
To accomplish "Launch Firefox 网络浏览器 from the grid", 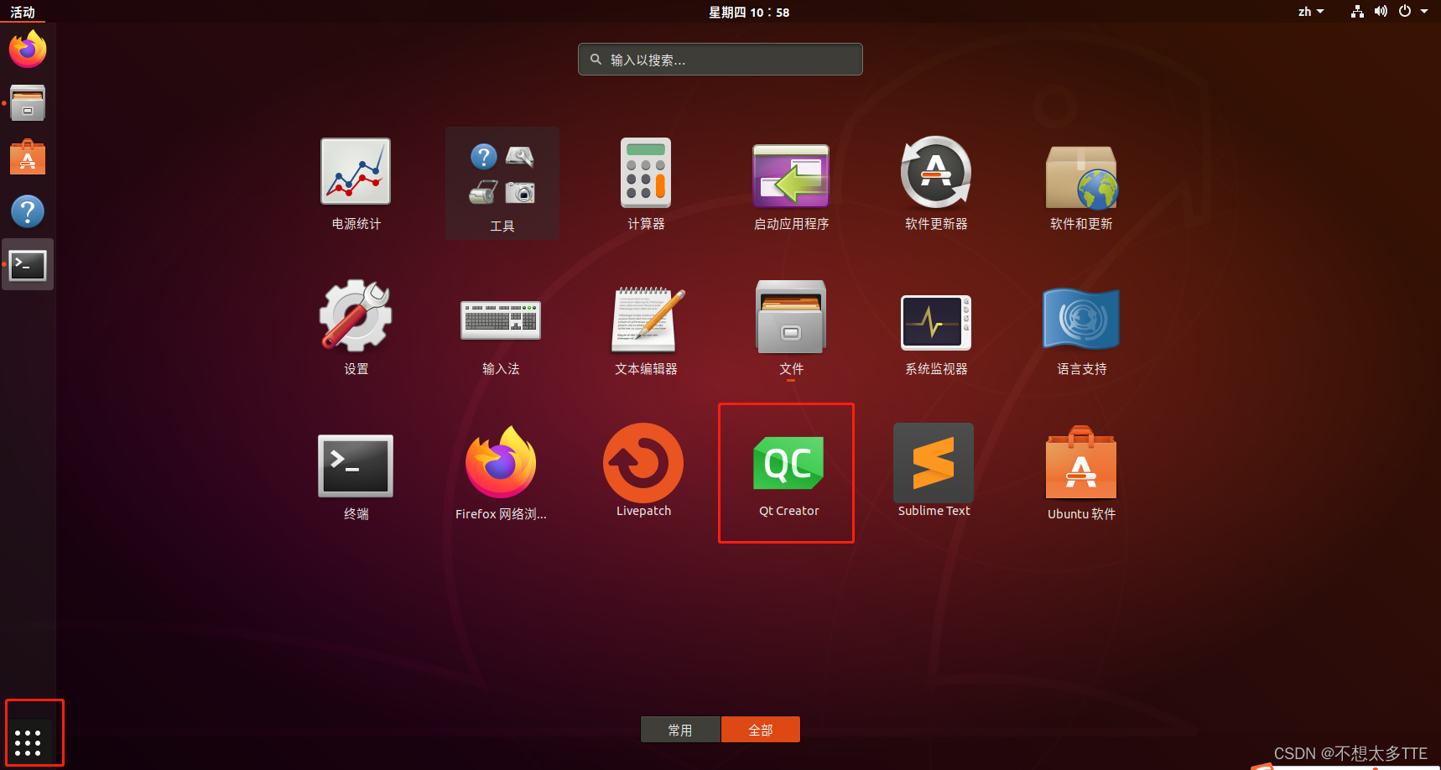I will (x=501, y=463).
